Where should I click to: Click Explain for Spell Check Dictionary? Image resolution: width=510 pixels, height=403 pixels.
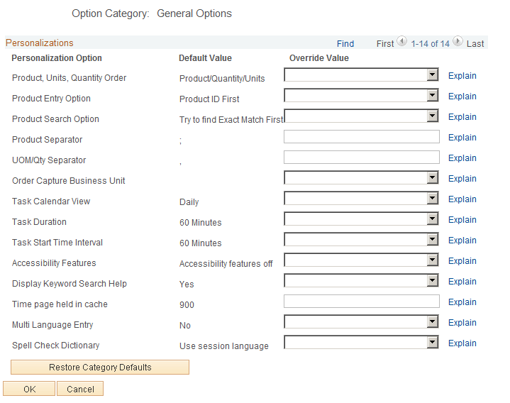coord(462,343)
